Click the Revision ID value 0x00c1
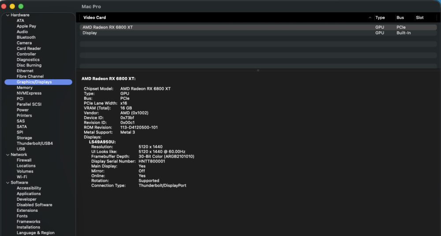441x236 pixels. 127,122
